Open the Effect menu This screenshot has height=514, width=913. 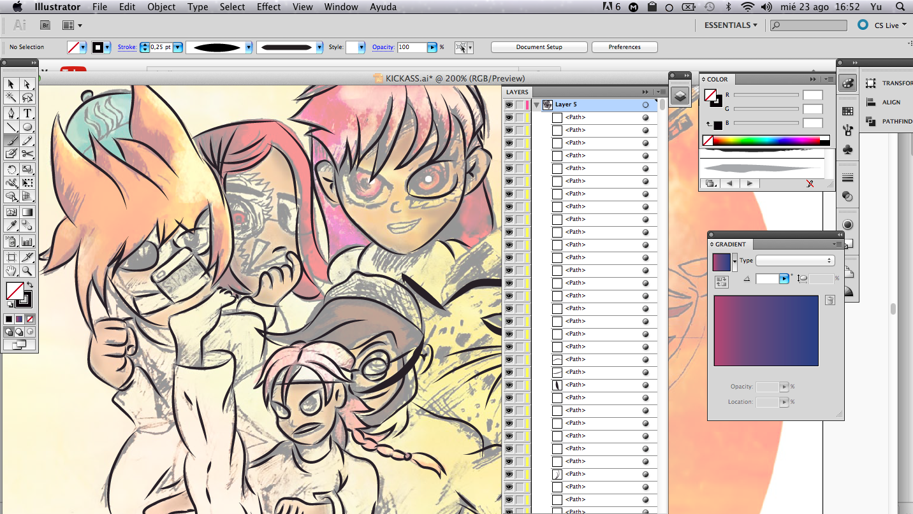pos(268,7)
